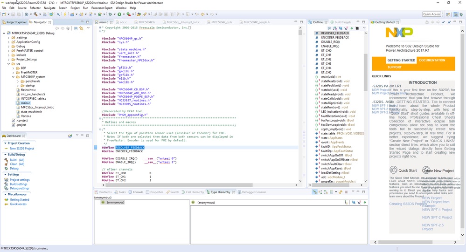Switch to the Build Targets tab
The image size is (466, 252).
tap(341, 22)
